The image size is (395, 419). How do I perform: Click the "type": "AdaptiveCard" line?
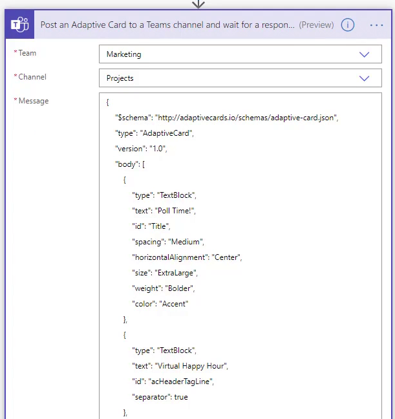155,133
